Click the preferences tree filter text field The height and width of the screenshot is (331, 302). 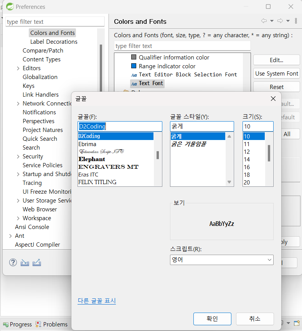click(x=55, y=21)
